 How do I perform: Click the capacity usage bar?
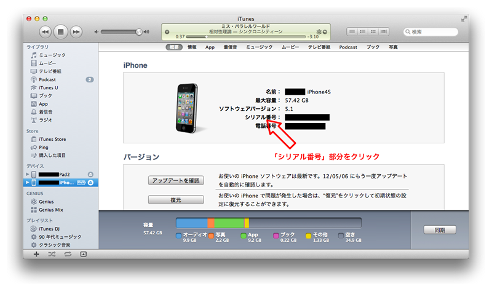coord(269,223)
